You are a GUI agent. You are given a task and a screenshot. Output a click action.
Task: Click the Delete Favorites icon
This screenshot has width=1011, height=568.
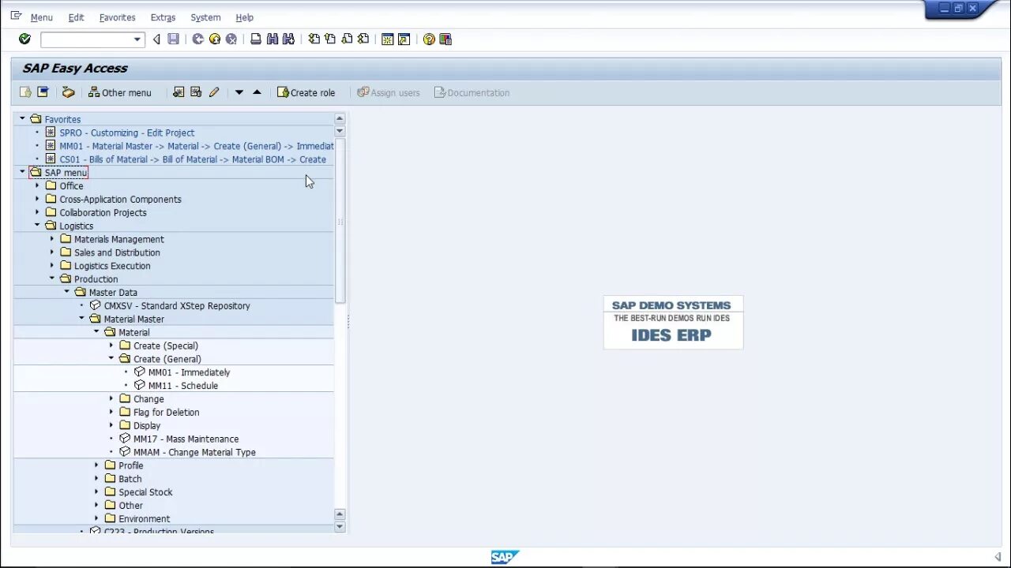[196, 92]
